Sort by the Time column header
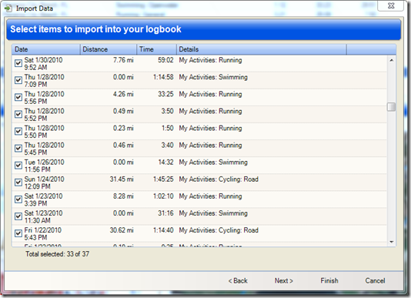The image size is (411, 298). 156,49
